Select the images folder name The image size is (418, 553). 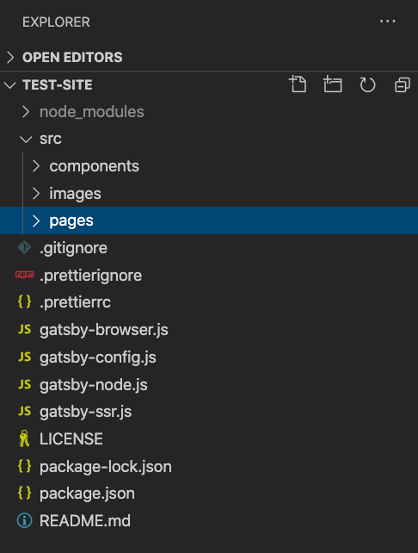[75, 194]
